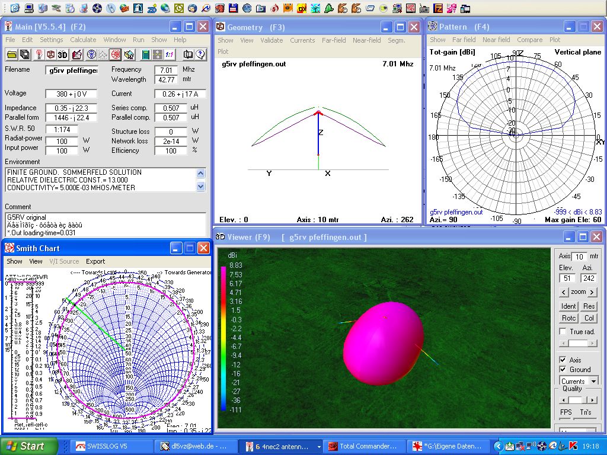Viewport: 607px width, 455px height.
Task: Click the Filename field g5rv pfeffingen
Action: click(71, 70)
